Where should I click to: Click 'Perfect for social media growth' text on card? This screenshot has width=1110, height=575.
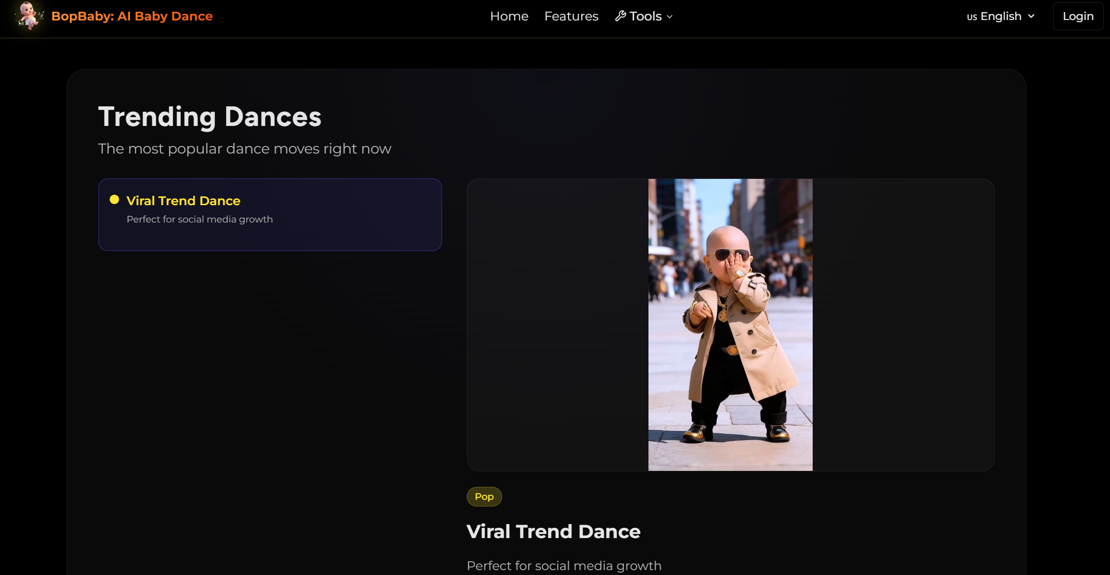tap(199, 219)
